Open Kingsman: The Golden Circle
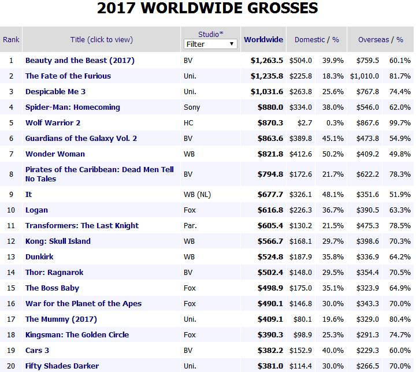 pyautogui.click(x=77, y=335)
